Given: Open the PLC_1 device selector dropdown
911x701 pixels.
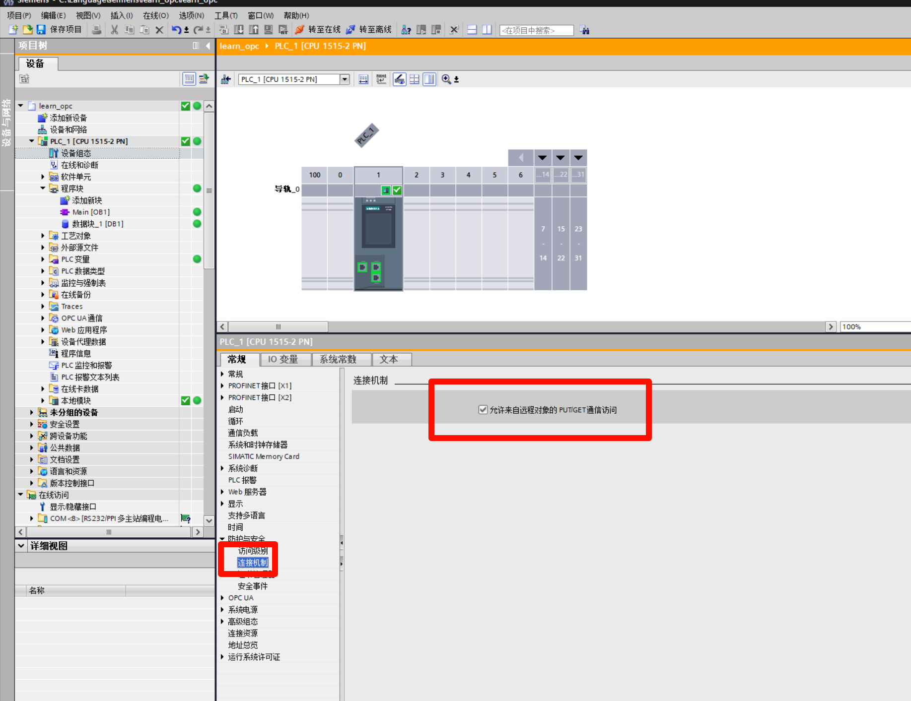Looking at the screenshot, I should tap(345, 79).
